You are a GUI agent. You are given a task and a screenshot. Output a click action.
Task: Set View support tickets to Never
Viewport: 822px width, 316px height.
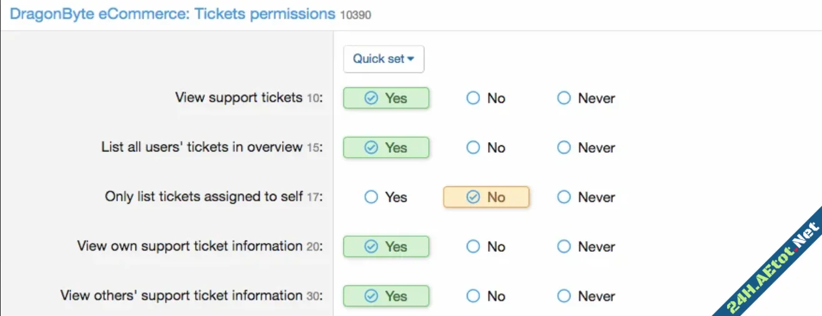(585, 98)
